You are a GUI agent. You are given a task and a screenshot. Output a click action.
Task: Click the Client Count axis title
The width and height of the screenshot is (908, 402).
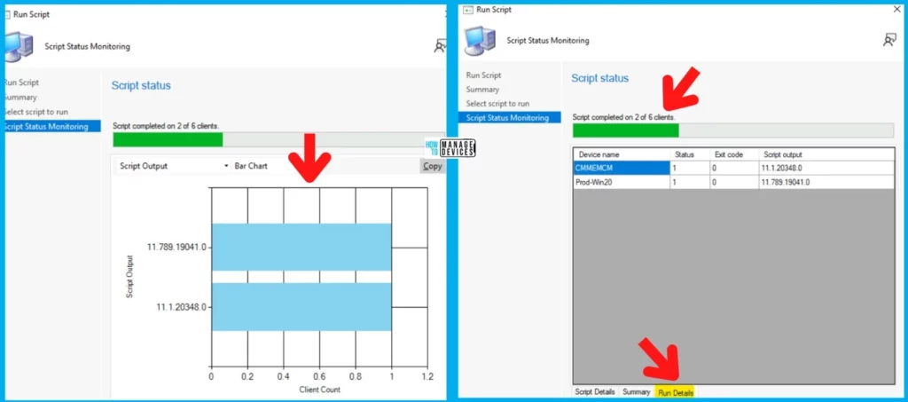(x=319, y=390)
